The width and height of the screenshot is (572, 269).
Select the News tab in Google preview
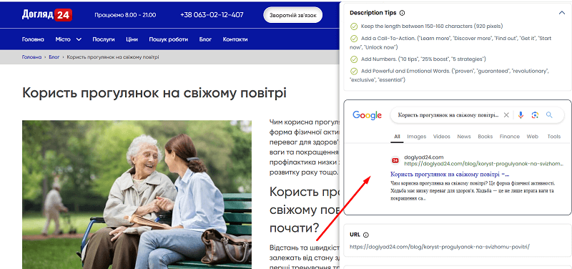(464, 137)
